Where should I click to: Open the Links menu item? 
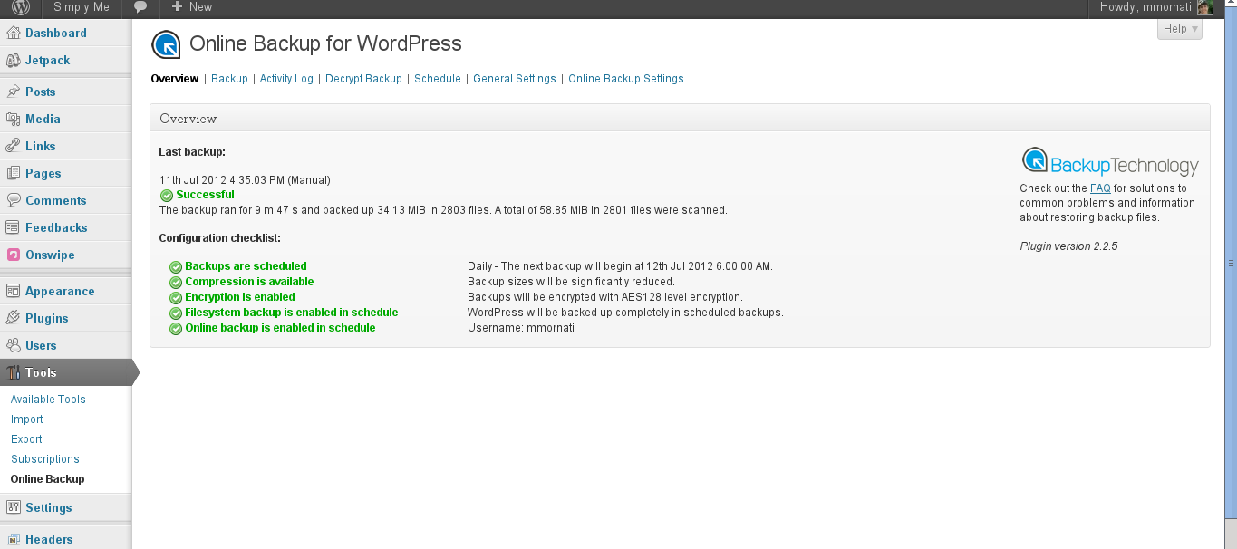[41, 146]
